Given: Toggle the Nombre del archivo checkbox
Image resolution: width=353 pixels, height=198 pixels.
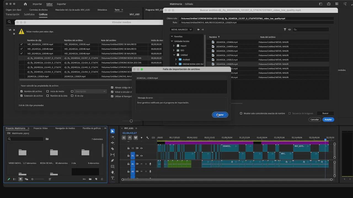Looking at the screenshot, I should point(22,91).
